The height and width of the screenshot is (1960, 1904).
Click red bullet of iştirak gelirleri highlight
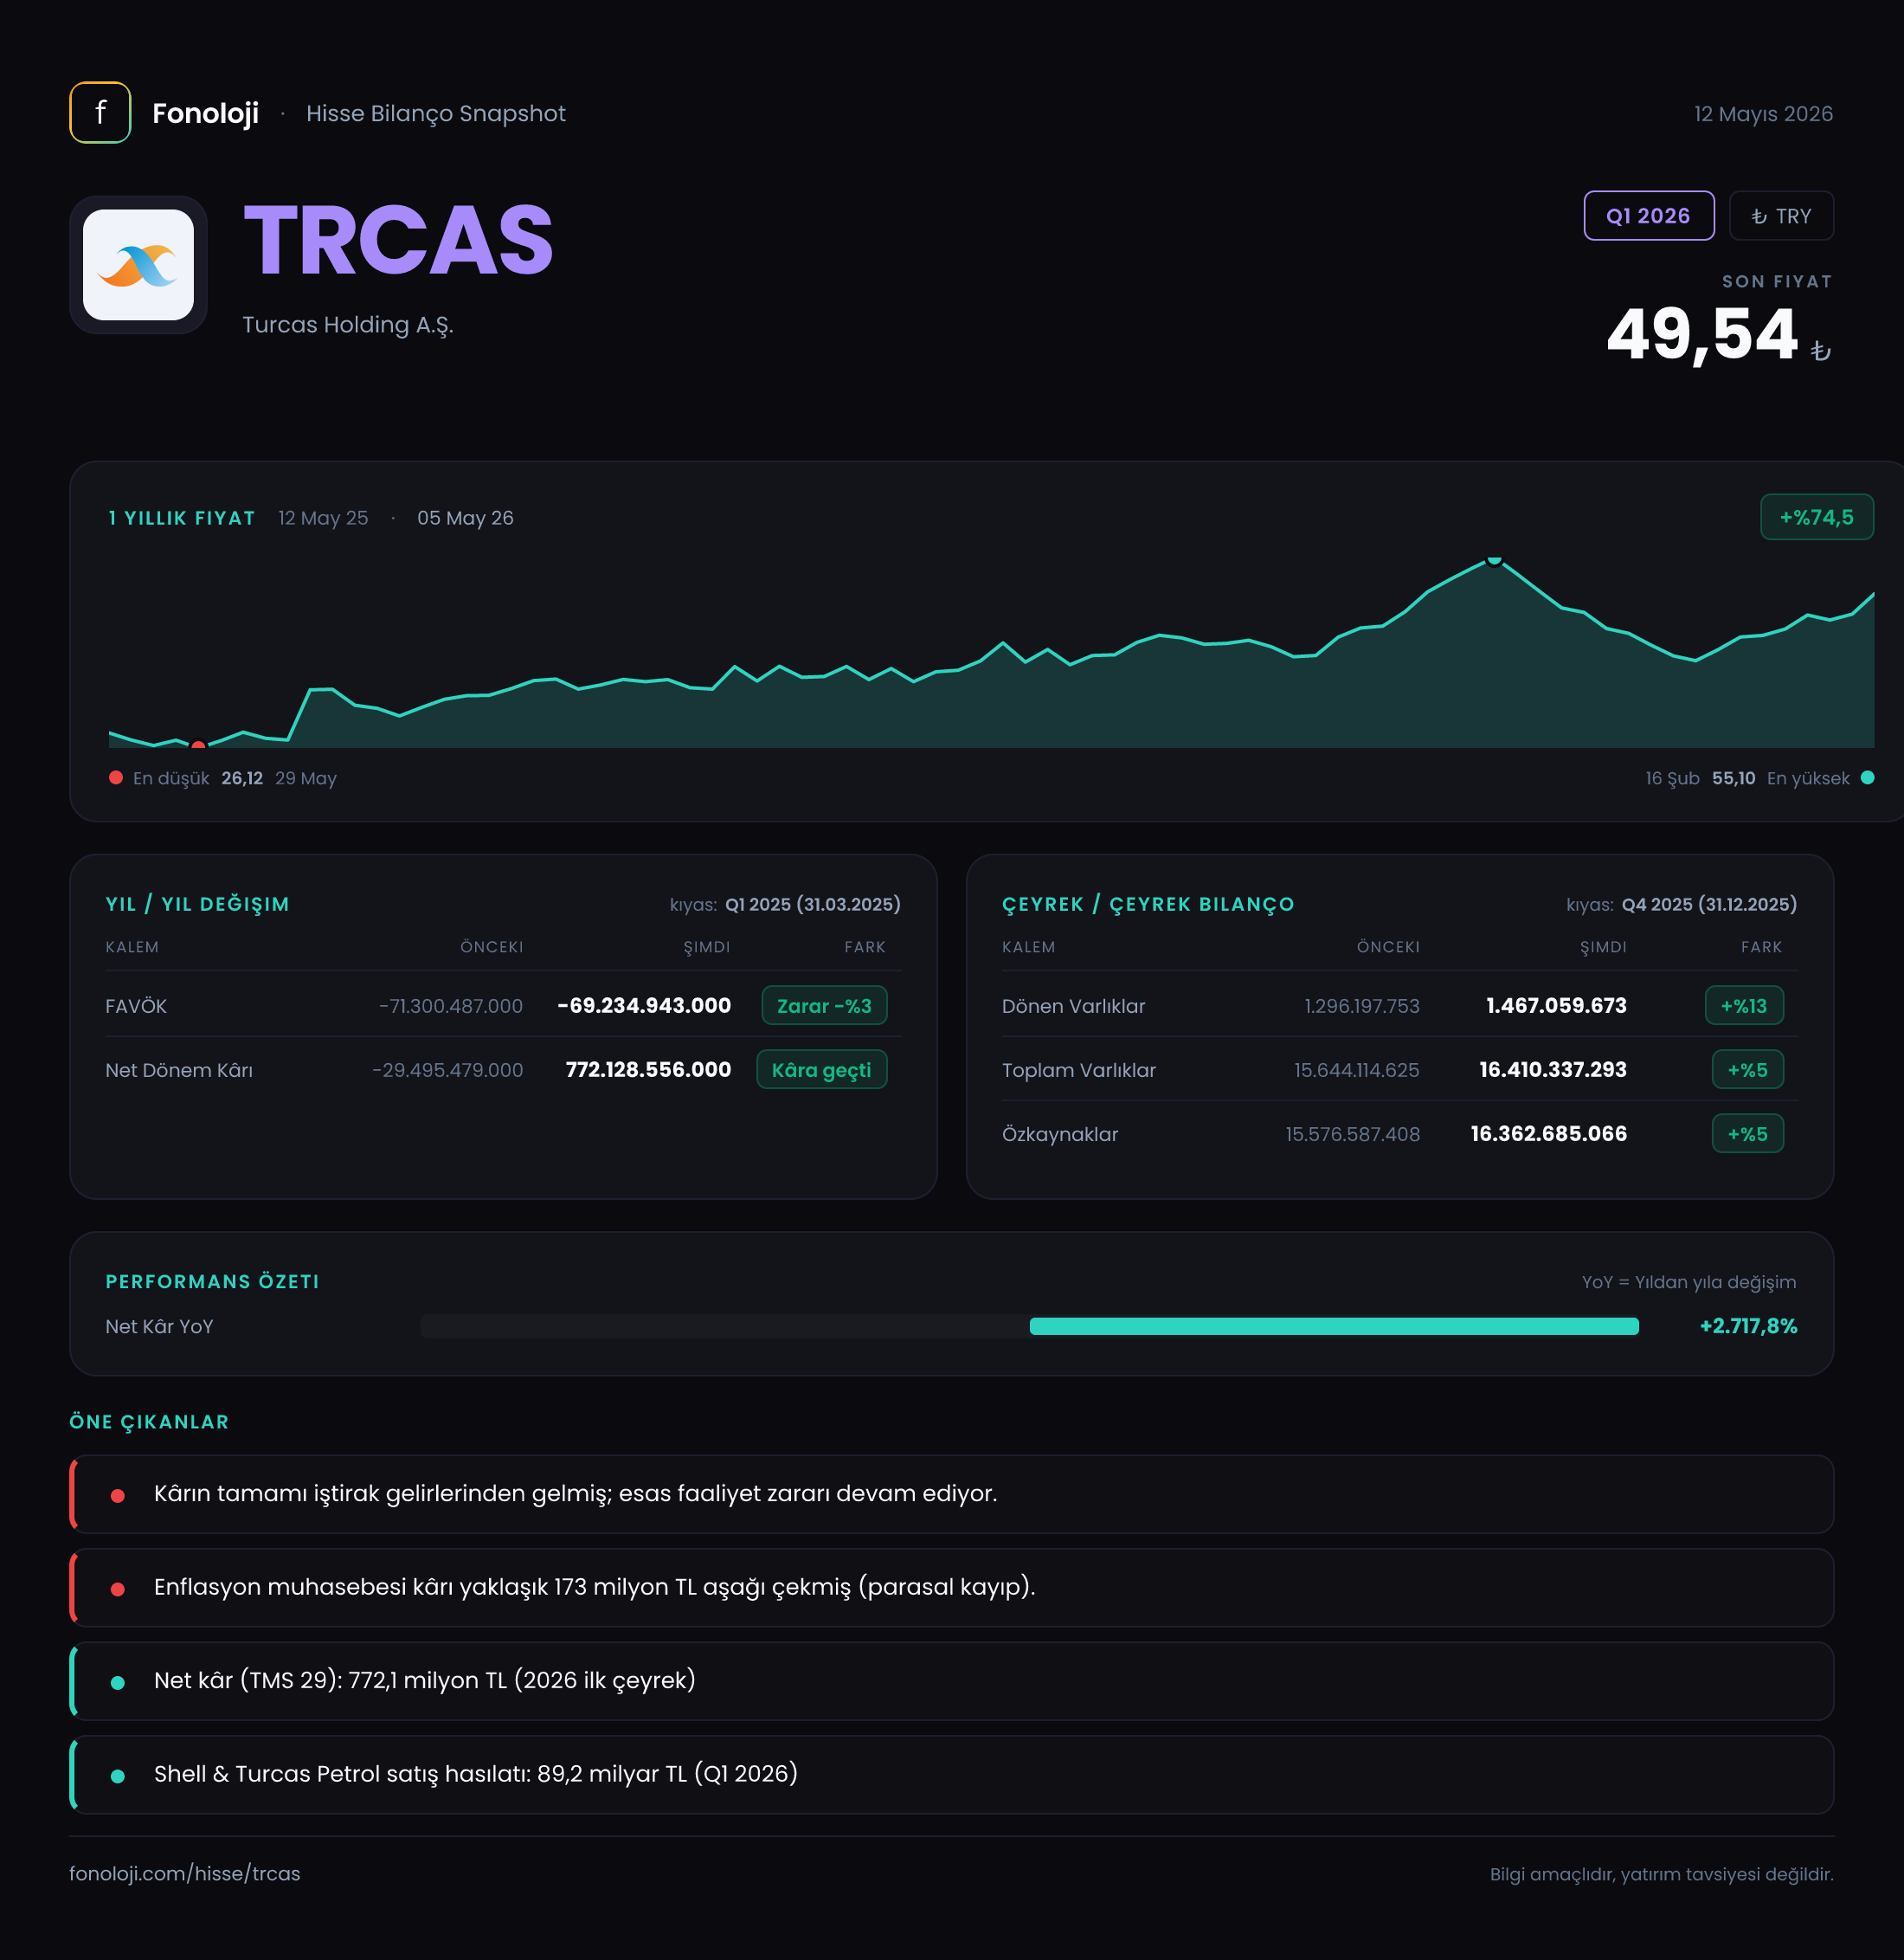(x=117, y=1496)
